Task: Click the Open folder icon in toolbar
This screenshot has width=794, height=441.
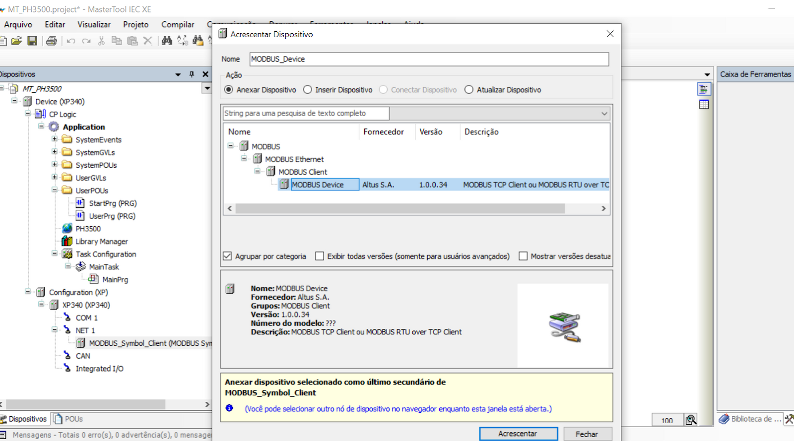Action: click(x=16, y=41)
